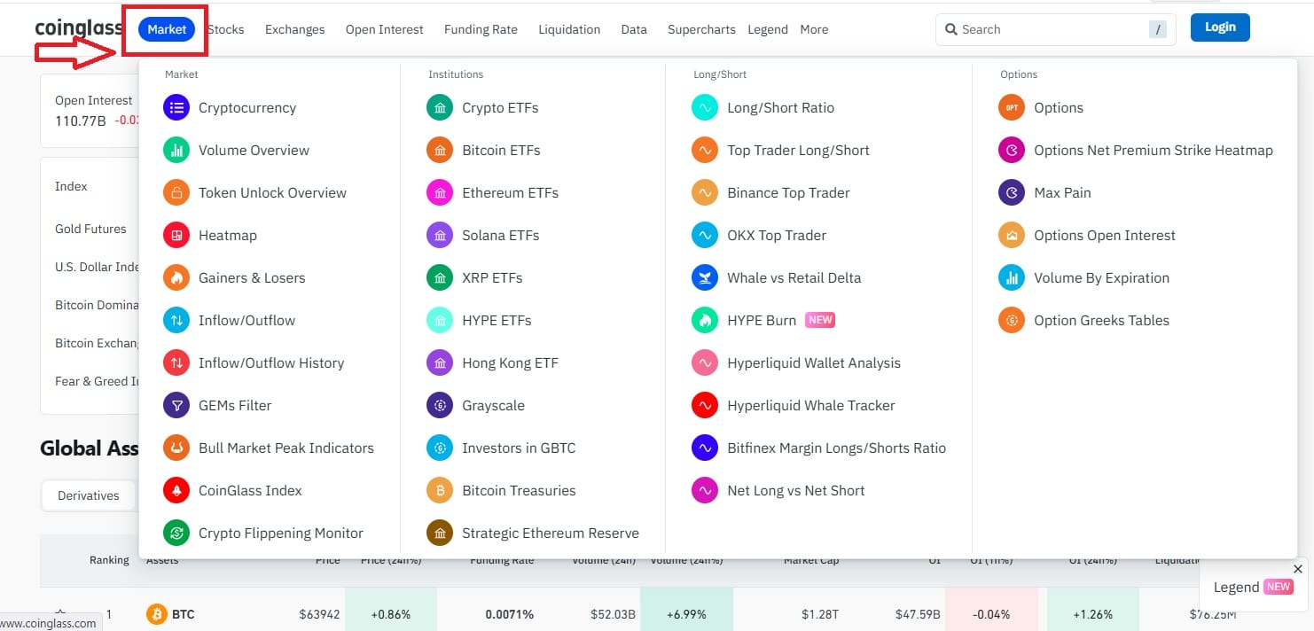Image resolution: width=1314 pixels, height=631 pixels.
Task: Click the Search input field
Action: (1055, 29)
